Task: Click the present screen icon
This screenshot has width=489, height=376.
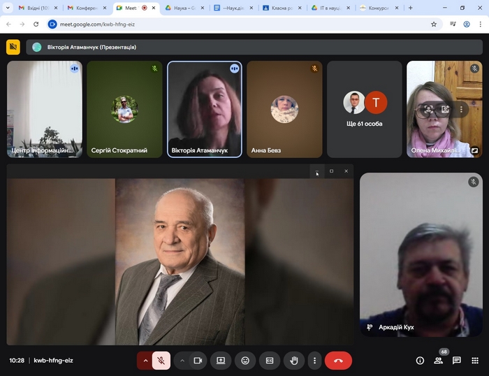Action: coord(221,361)
